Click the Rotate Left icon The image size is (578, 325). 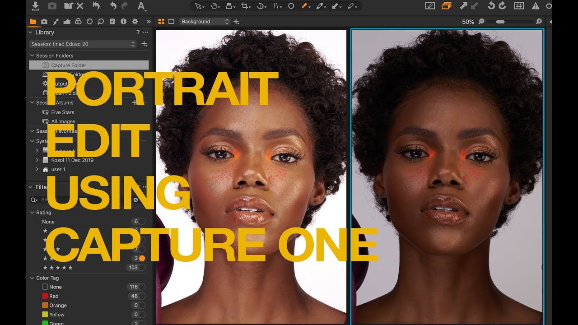[x=491, y=6]
